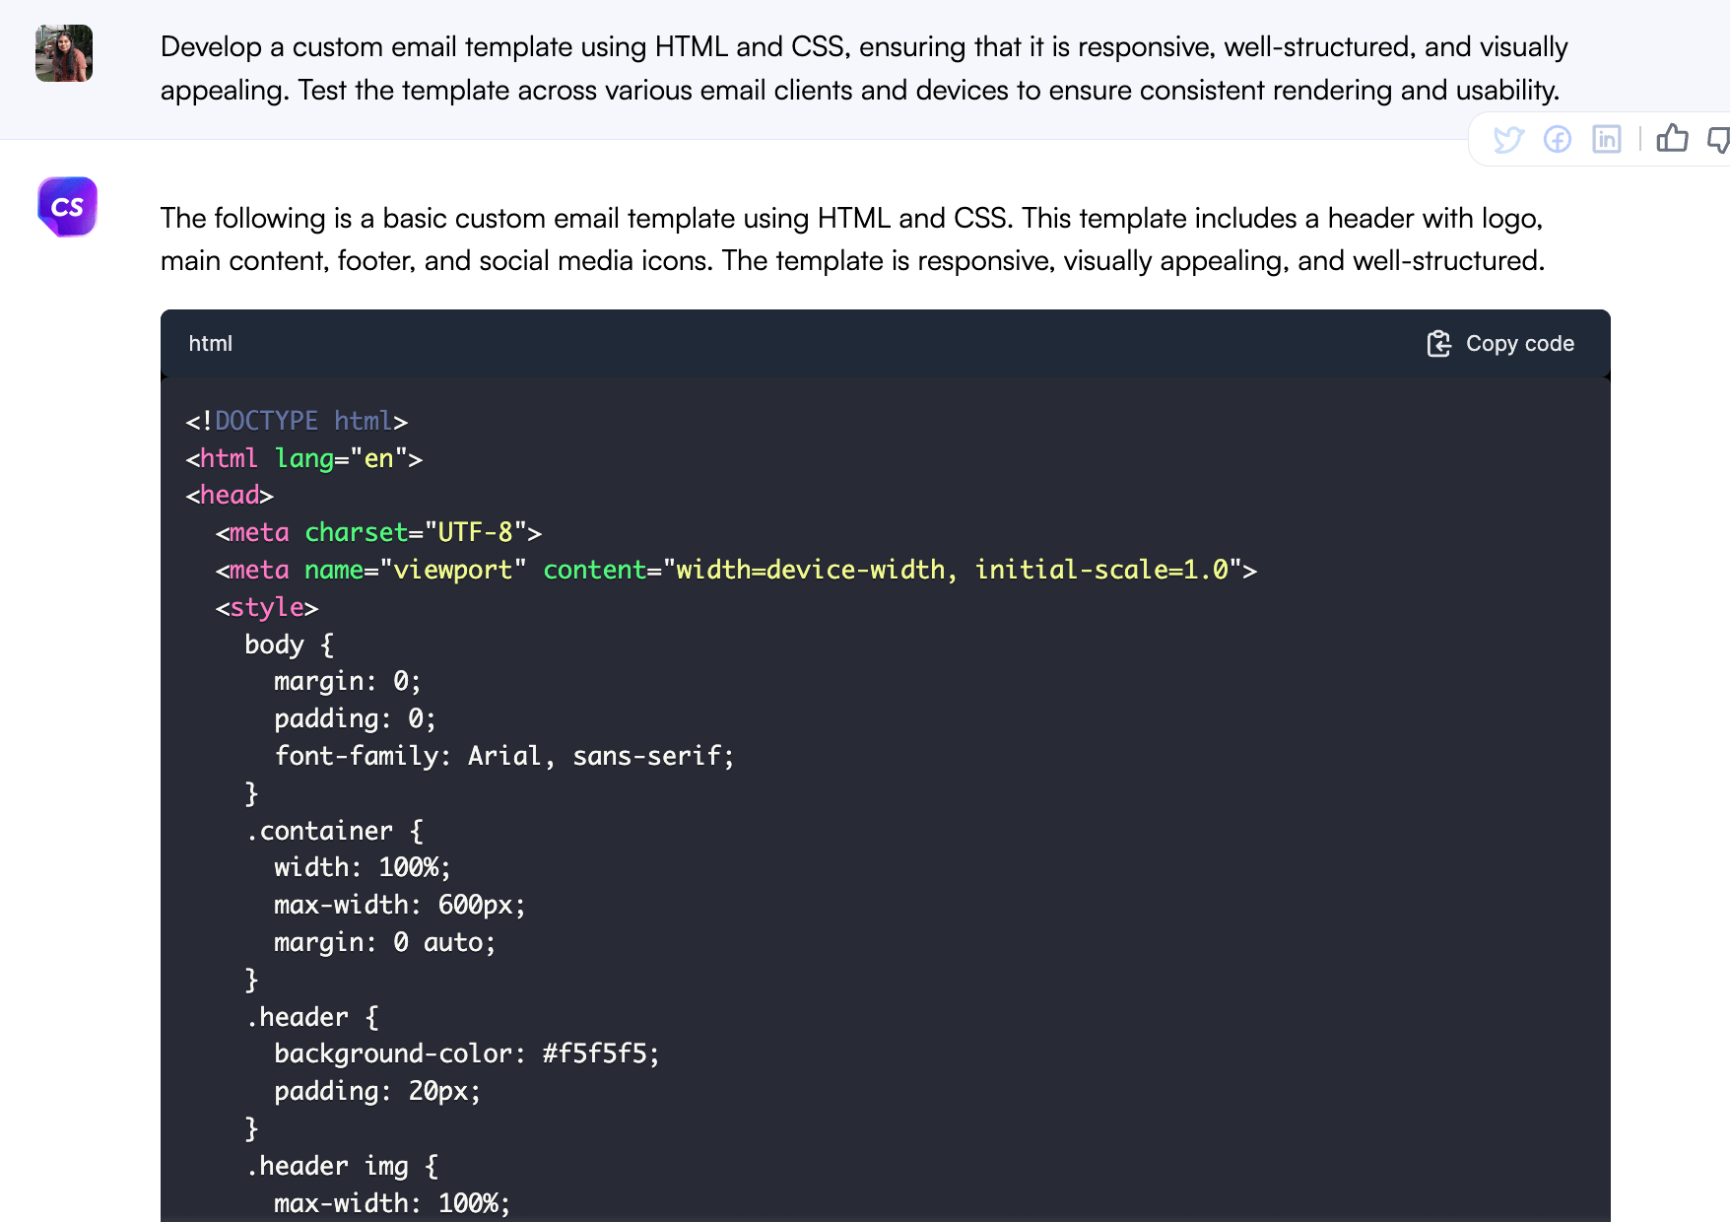
Task: Click the user prompt about email template
Action: (863, 68)
